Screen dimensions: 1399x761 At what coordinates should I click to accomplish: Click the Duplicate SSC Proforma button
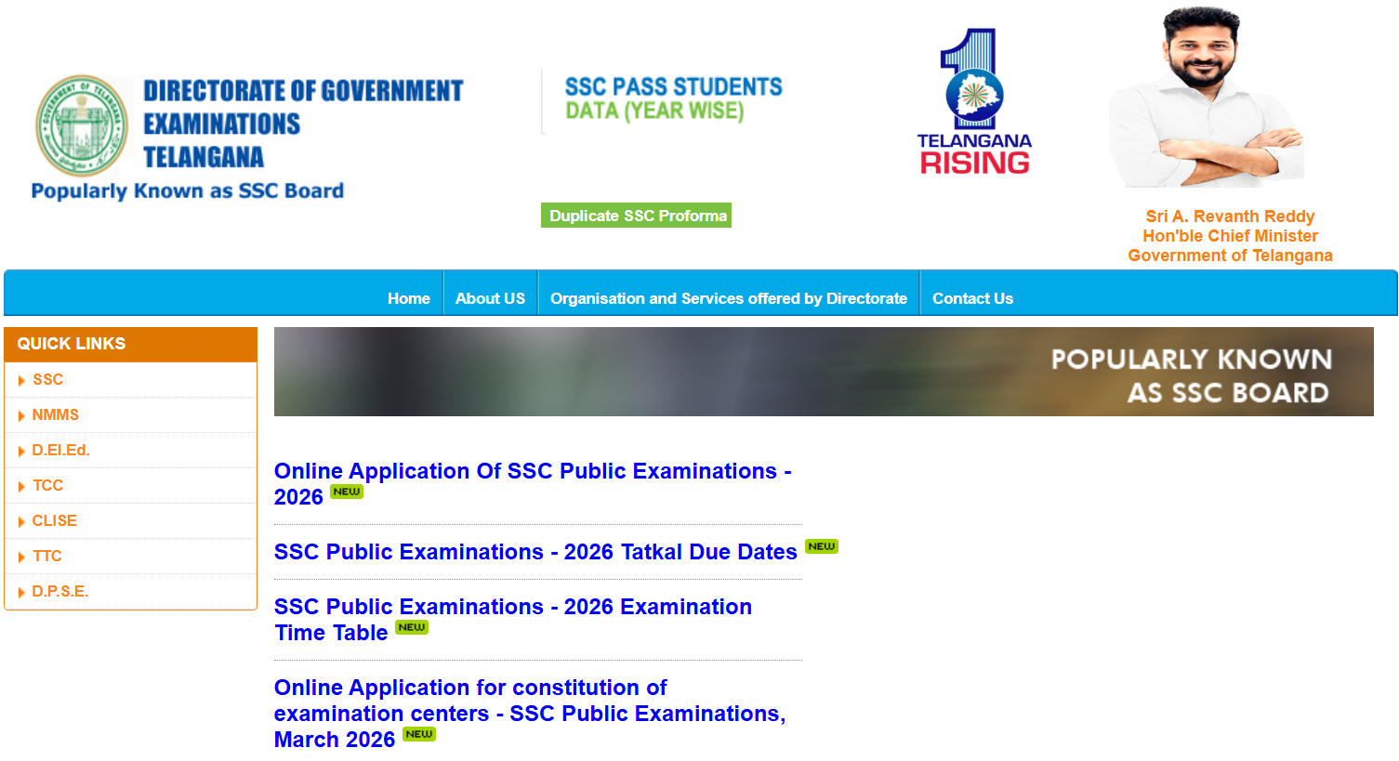tap(636, 215)
